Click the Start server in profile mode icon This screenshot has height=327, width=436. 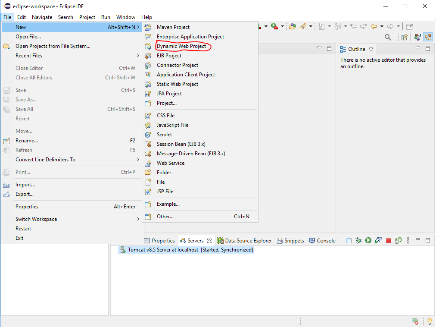click(x=378, y=240)
